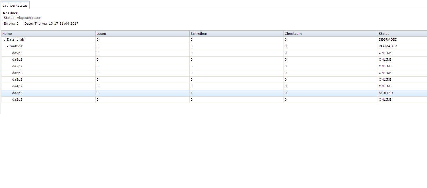Select disk da6p2
The width and height of the screenshot is (427, 188).
17,73
